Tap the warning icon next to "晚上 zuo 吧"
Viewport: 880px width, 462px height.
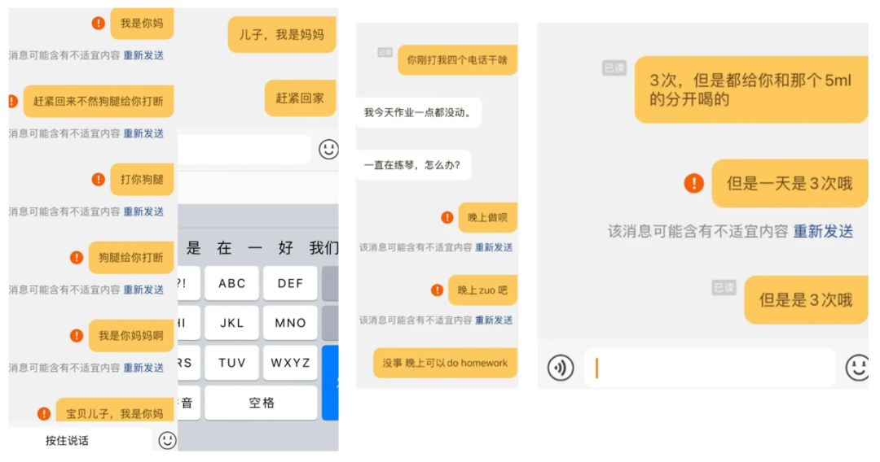[x=437, y=290]
